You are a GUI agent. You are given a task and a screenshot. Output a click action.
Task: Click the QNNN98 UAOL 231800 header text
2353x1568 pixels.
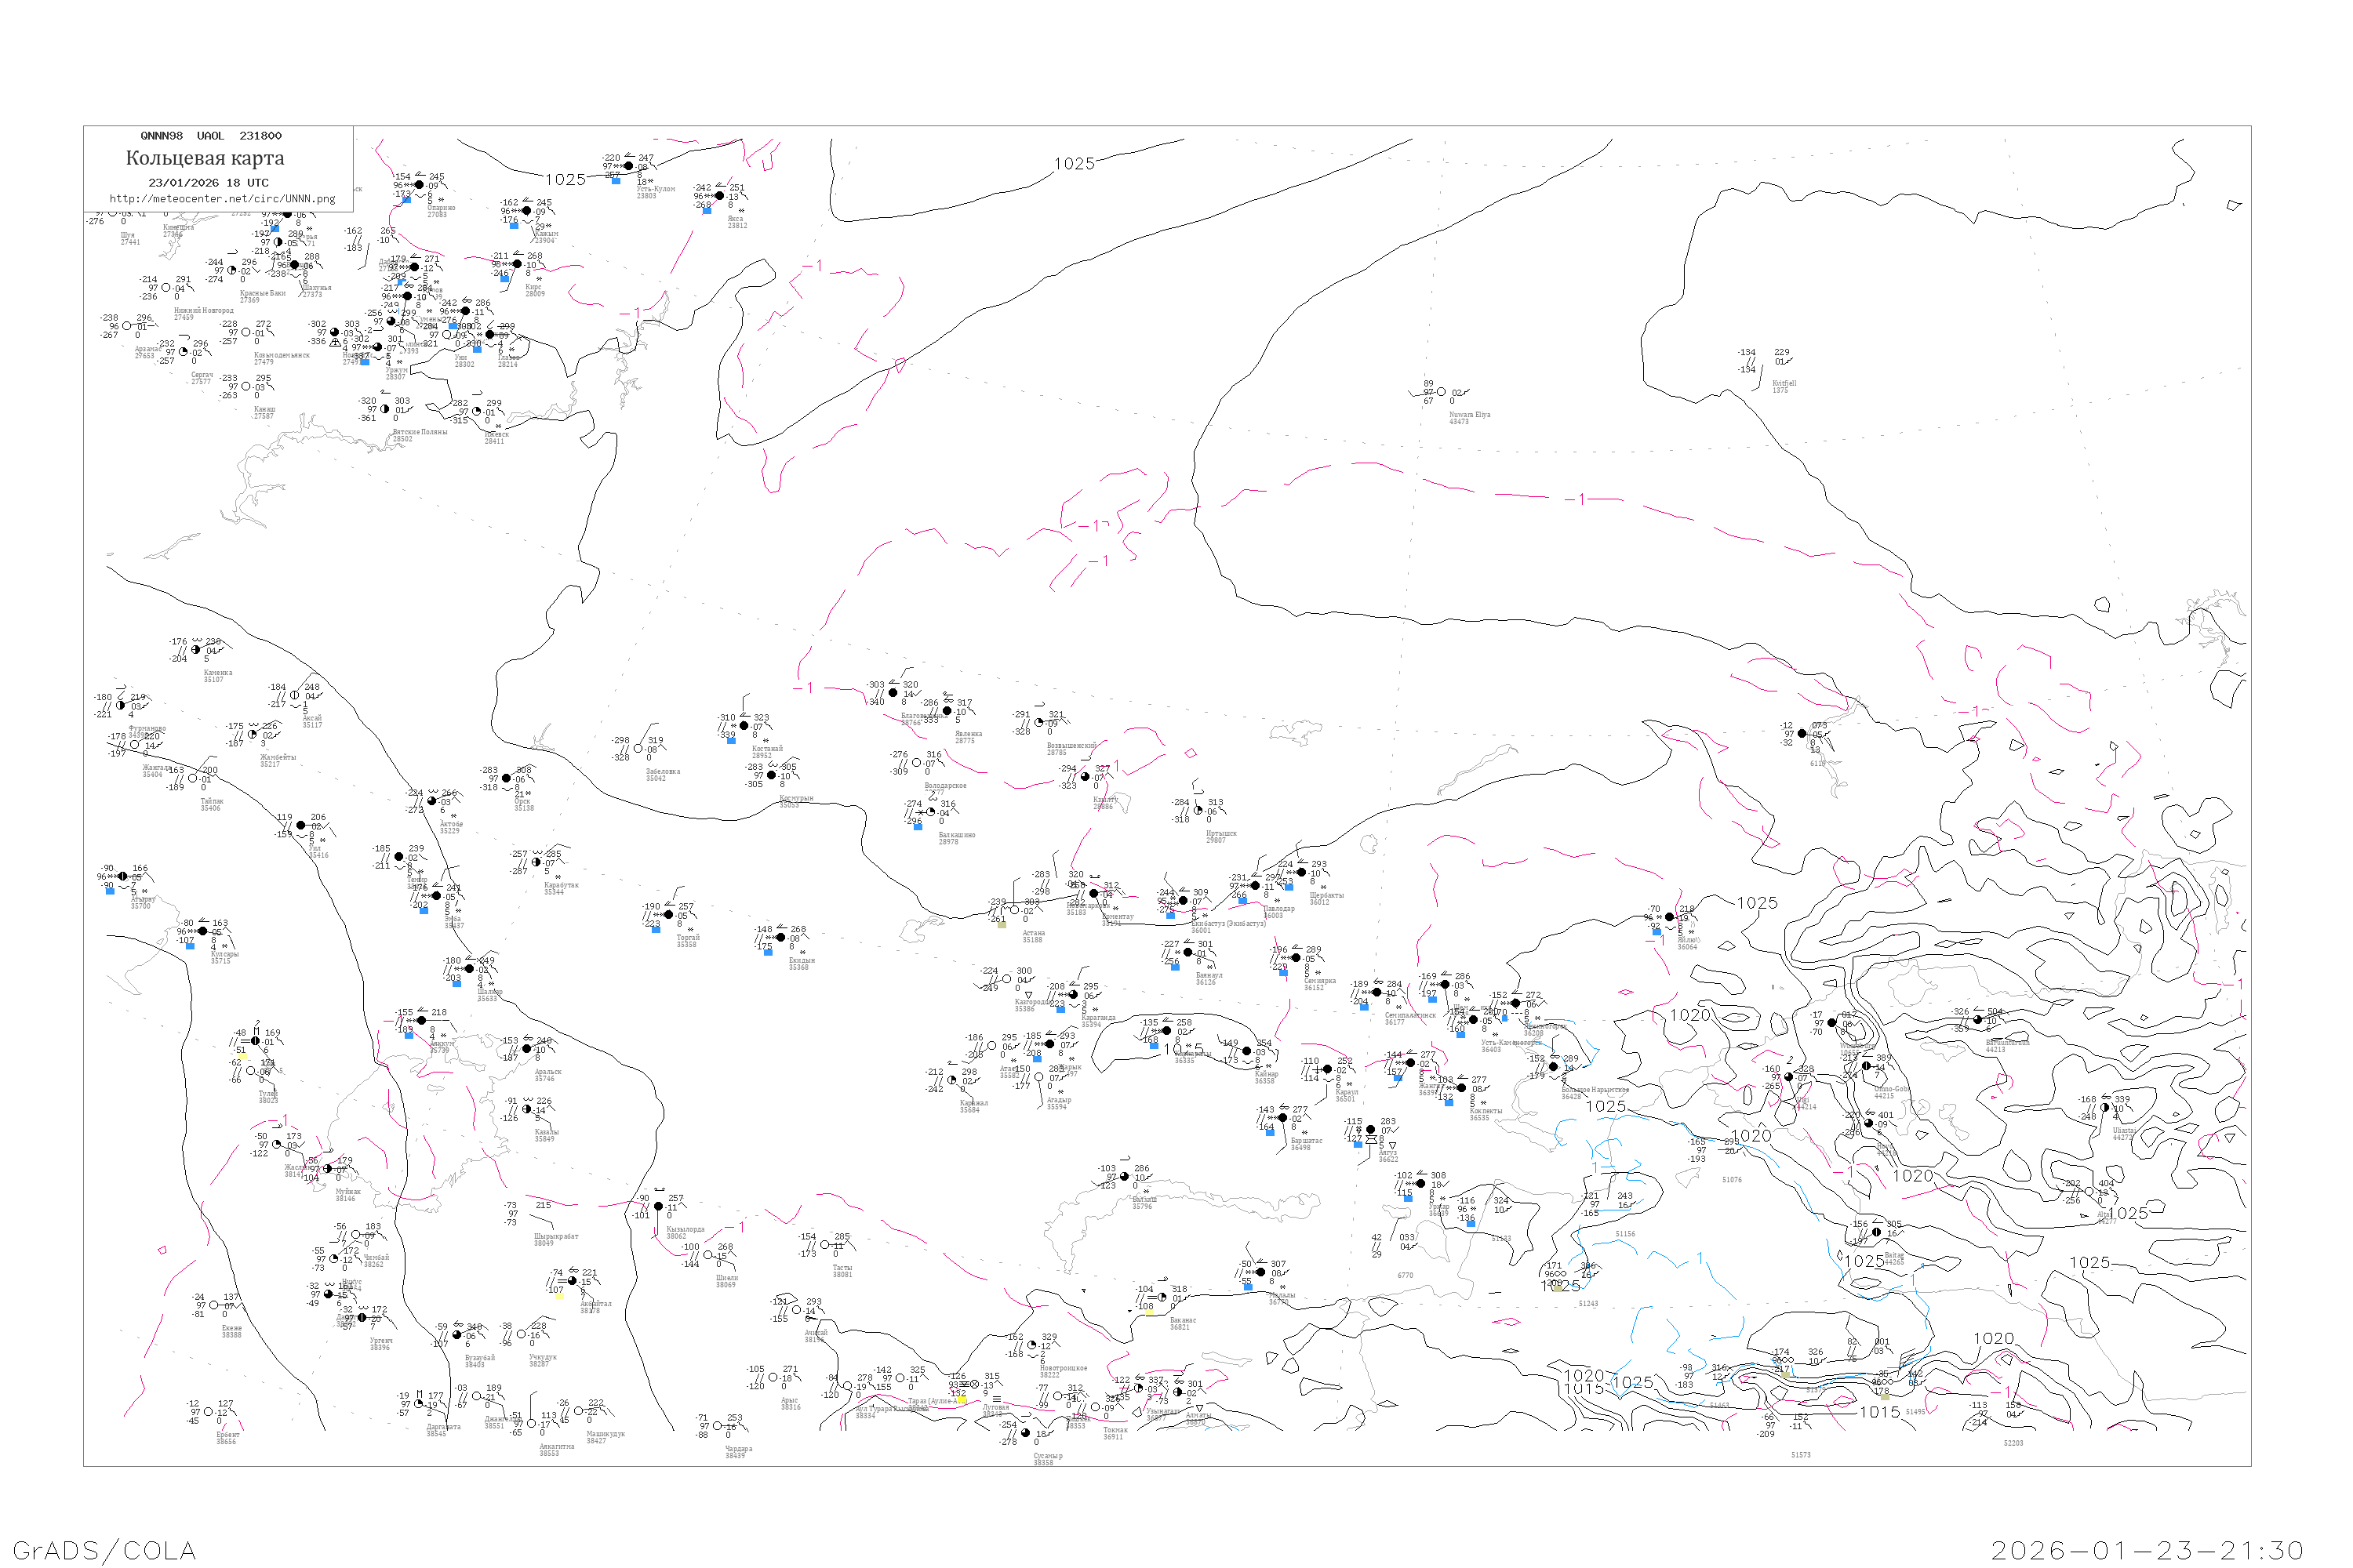click(x=210, y=136)
